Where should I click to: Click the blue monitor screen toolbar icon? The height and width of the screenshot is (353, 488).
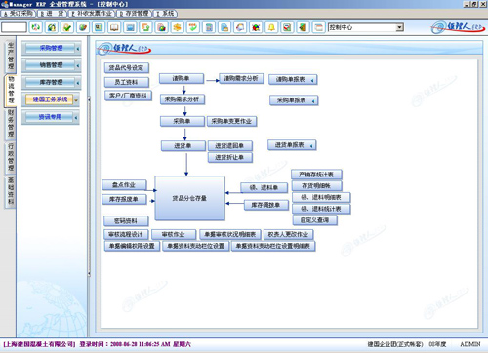pyautogui.click(x=130, y=27)
